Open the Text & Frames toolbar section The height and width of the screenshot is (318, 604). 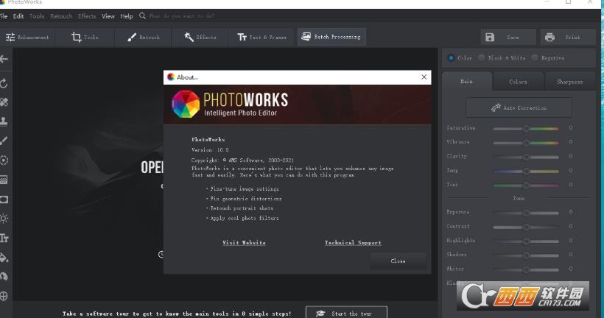(261, 38)
